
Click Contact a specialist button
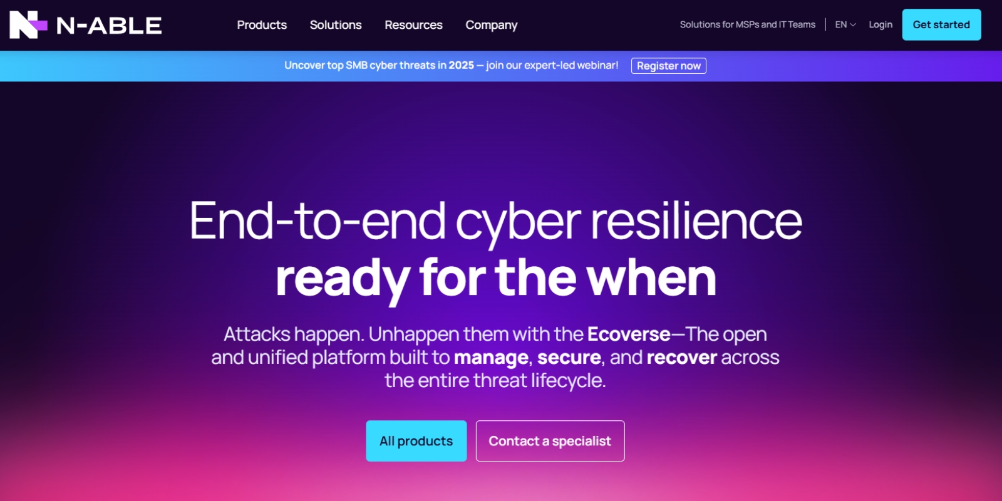[550, 441]
